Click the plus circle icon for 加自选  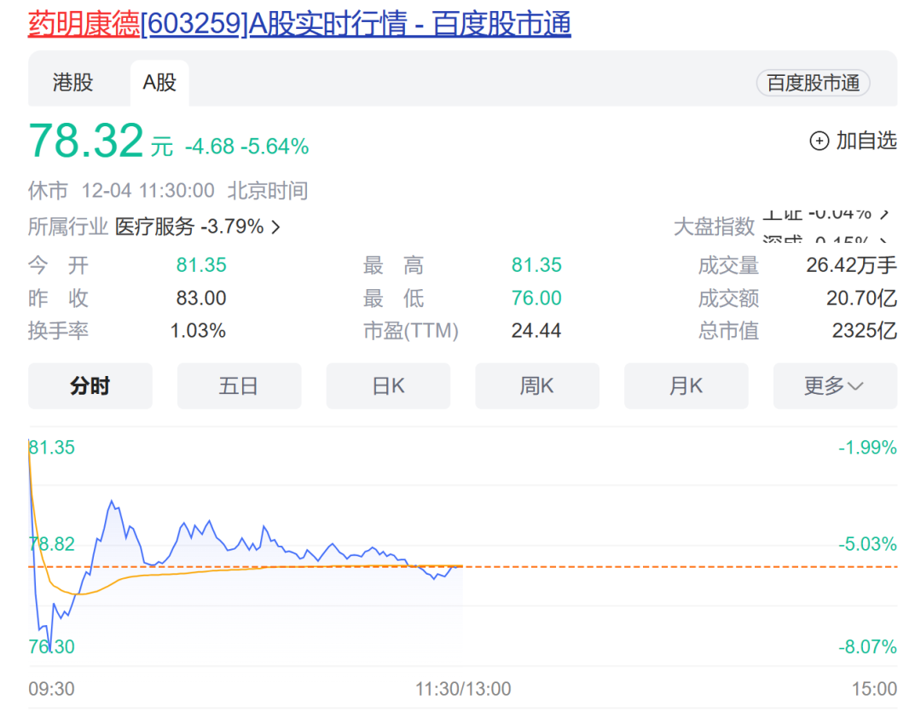coord(820,141)
